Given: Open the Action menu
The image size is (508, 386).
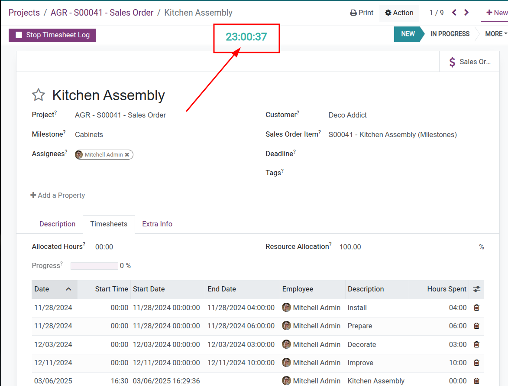Looking at the screenshot, I should [x=399, y=13].
